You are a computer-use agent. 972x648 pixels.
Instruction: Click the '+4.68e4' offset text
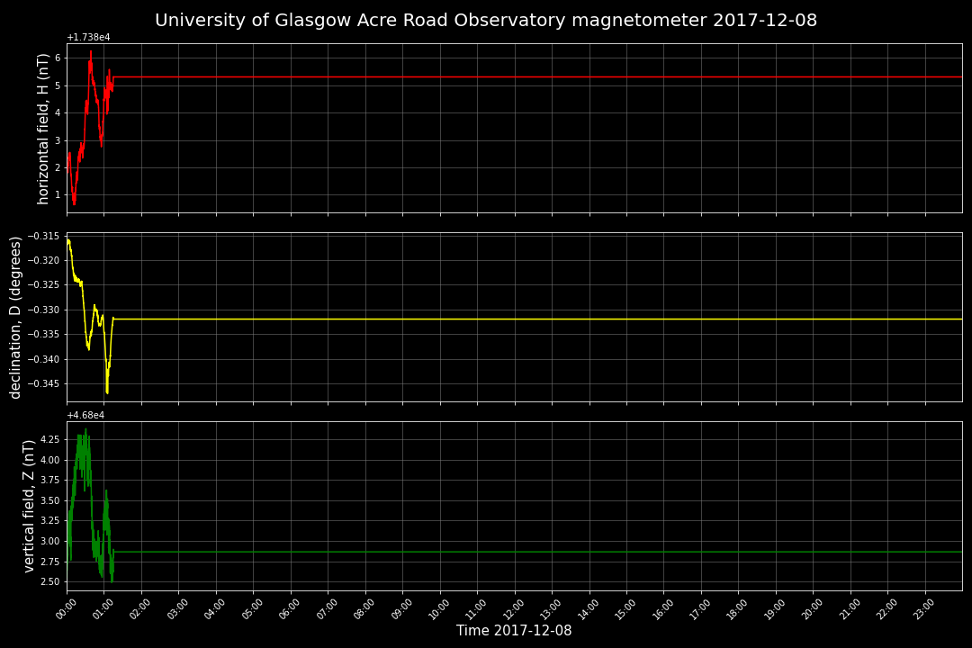click(x=85, y=416)
